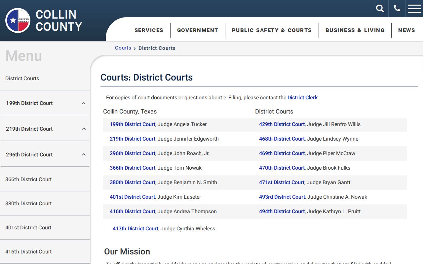Open the 470th District Court link
Viewport: 423px width, 264px height.
pyautogui.click(x=282, y=168)
